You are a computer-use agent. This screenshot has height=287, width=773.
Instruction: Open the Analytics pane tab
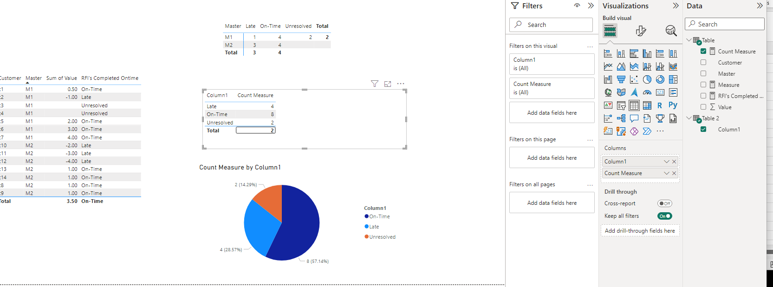click(671, 31)
